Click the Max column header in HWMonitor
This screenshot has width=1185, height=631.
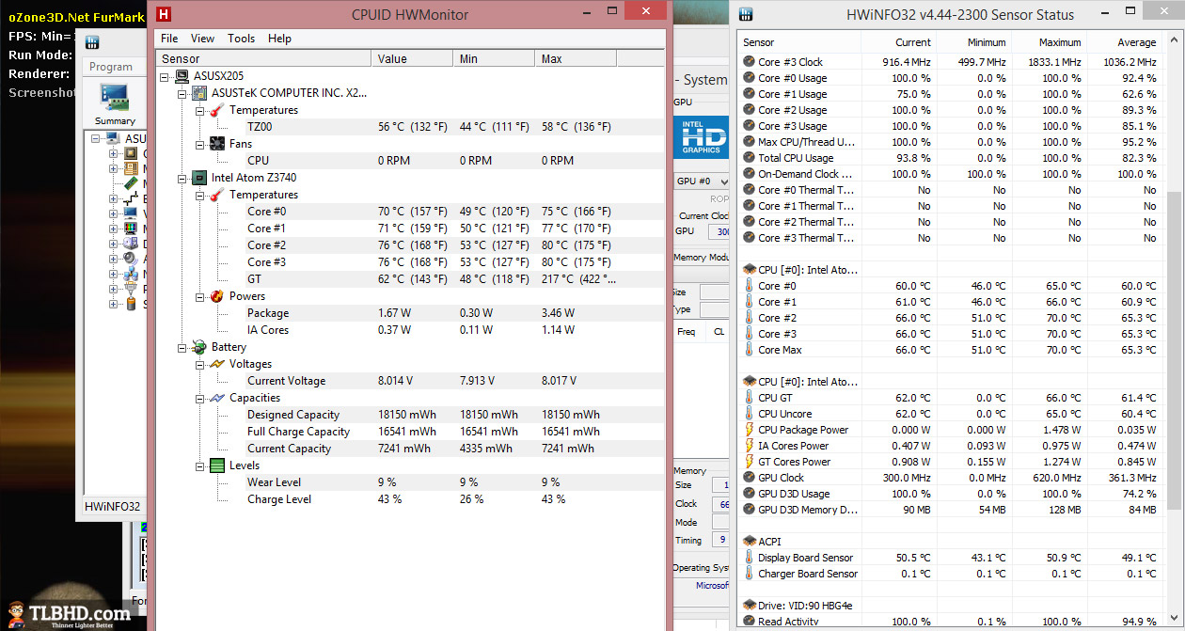[576, 58]
